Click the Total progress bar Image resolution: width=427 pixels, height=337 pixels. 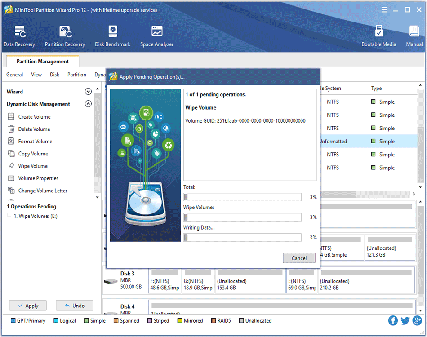click(242, 197)
